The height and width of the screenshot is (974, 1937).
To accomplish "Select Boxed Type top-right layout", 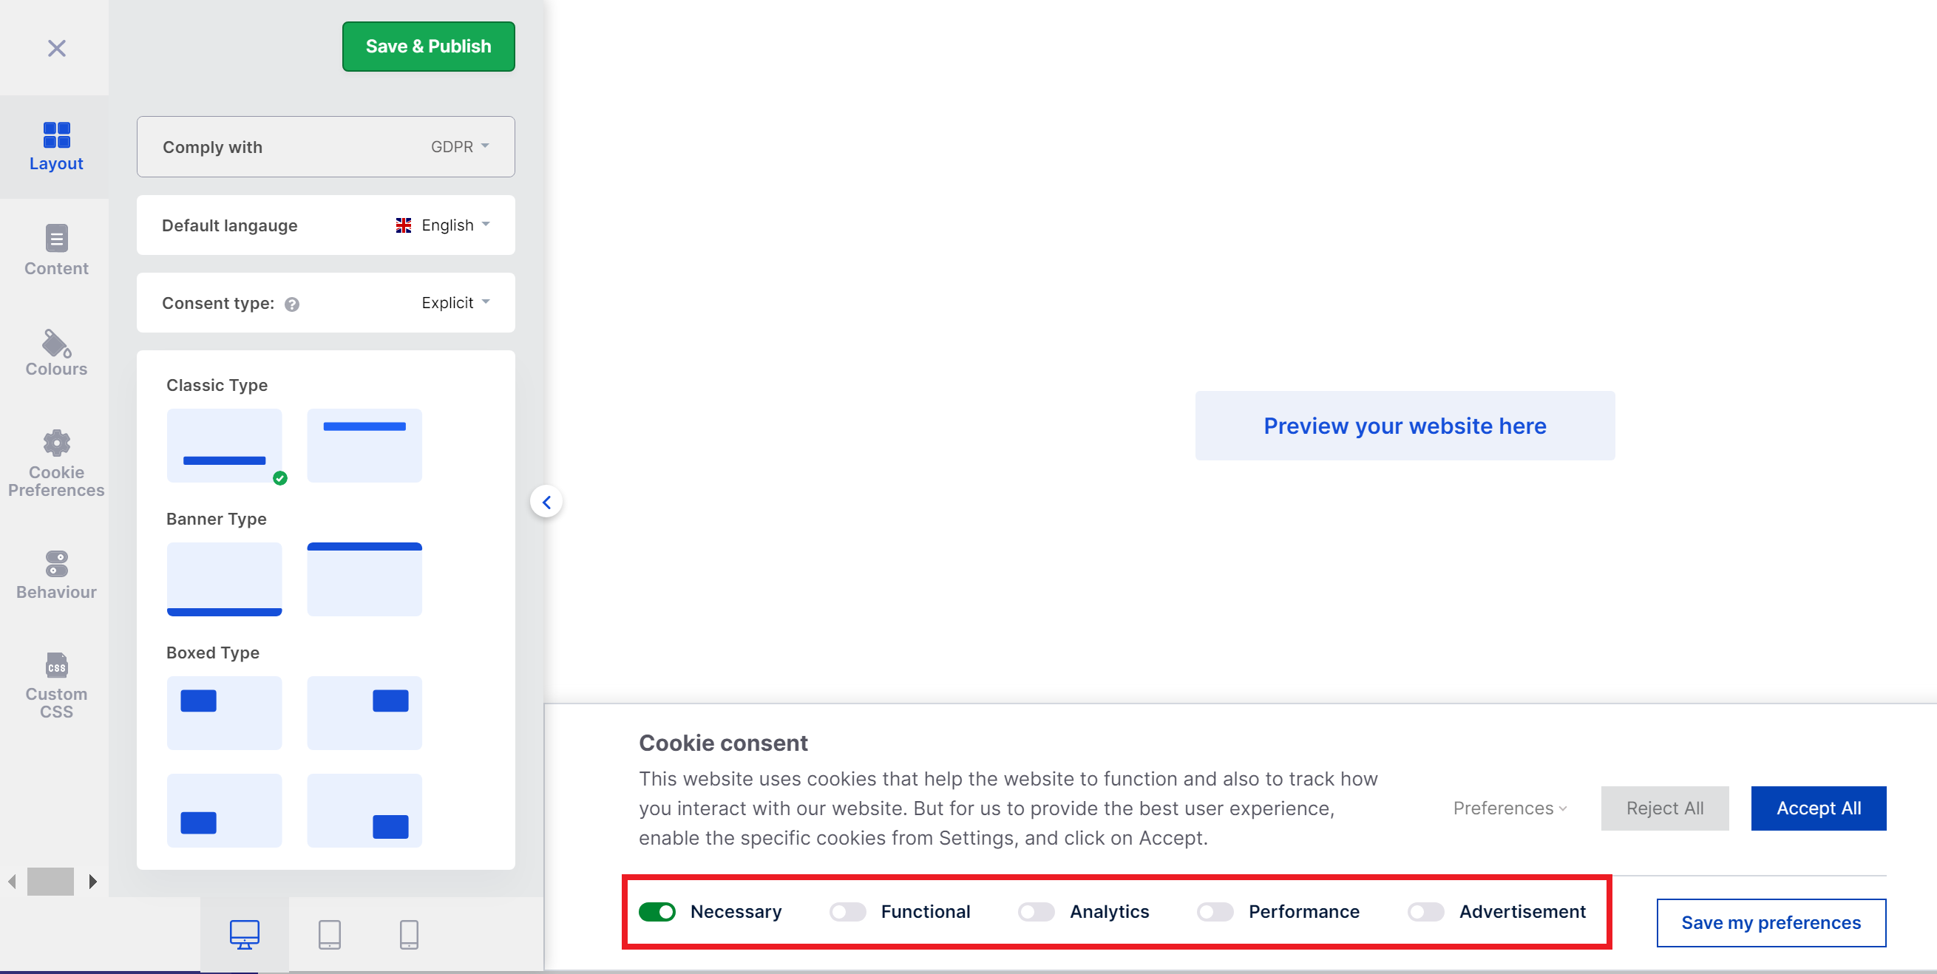I will pyautogui.click(x=364, y=713).
